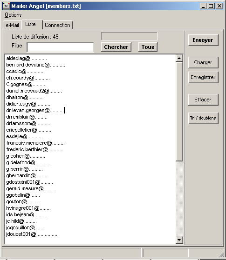Click the Mailer Angel title bar icon
This screenshot has width=226, height=260.
(x=7, y=6)
